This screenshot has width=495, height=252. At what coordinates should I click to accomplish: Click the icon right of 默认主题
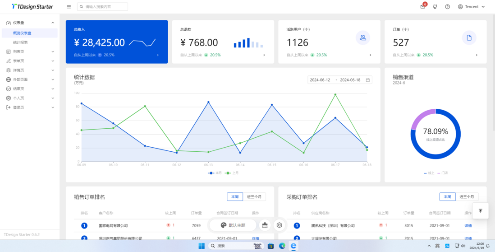point(265,225)
